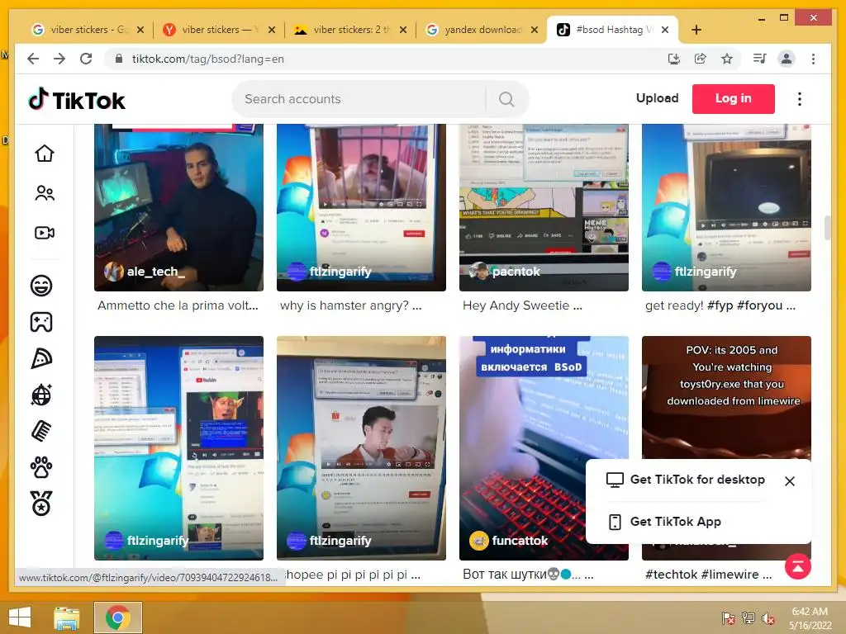This screenshot has height=634, width=846.
Task: Open the ale_tech_ video thumbnail
Action: click(178, 207)
